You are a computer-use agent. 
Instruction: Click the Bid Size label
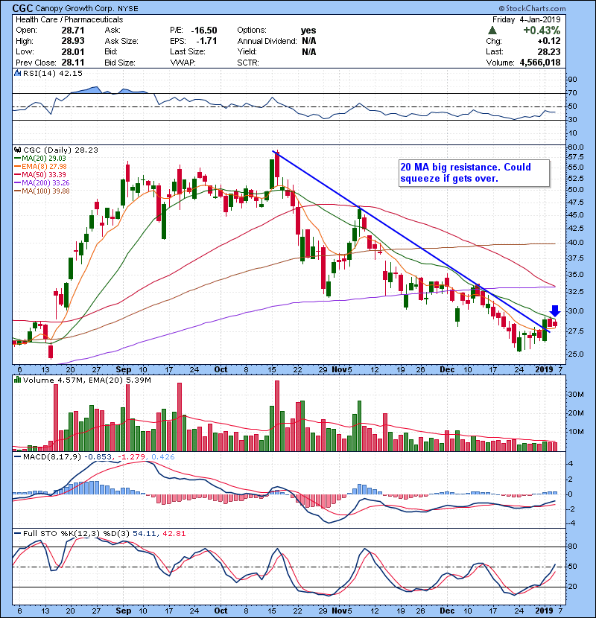click(120, 63)
